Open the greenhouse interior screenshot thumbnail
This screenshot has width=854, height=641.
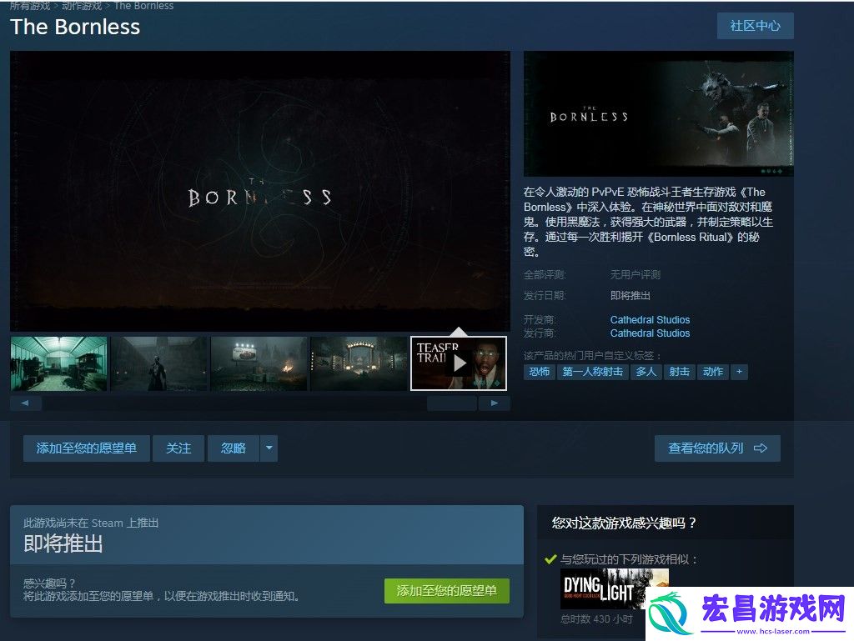[59, 363]
